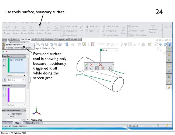
Task: Switch to the Mold Tools tab
Action: pyautogui.click(x=38, y=39)
